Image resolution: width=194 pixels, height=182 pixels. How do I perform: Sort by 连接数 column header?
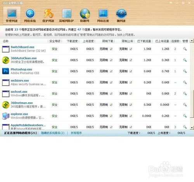click(175, 41)
